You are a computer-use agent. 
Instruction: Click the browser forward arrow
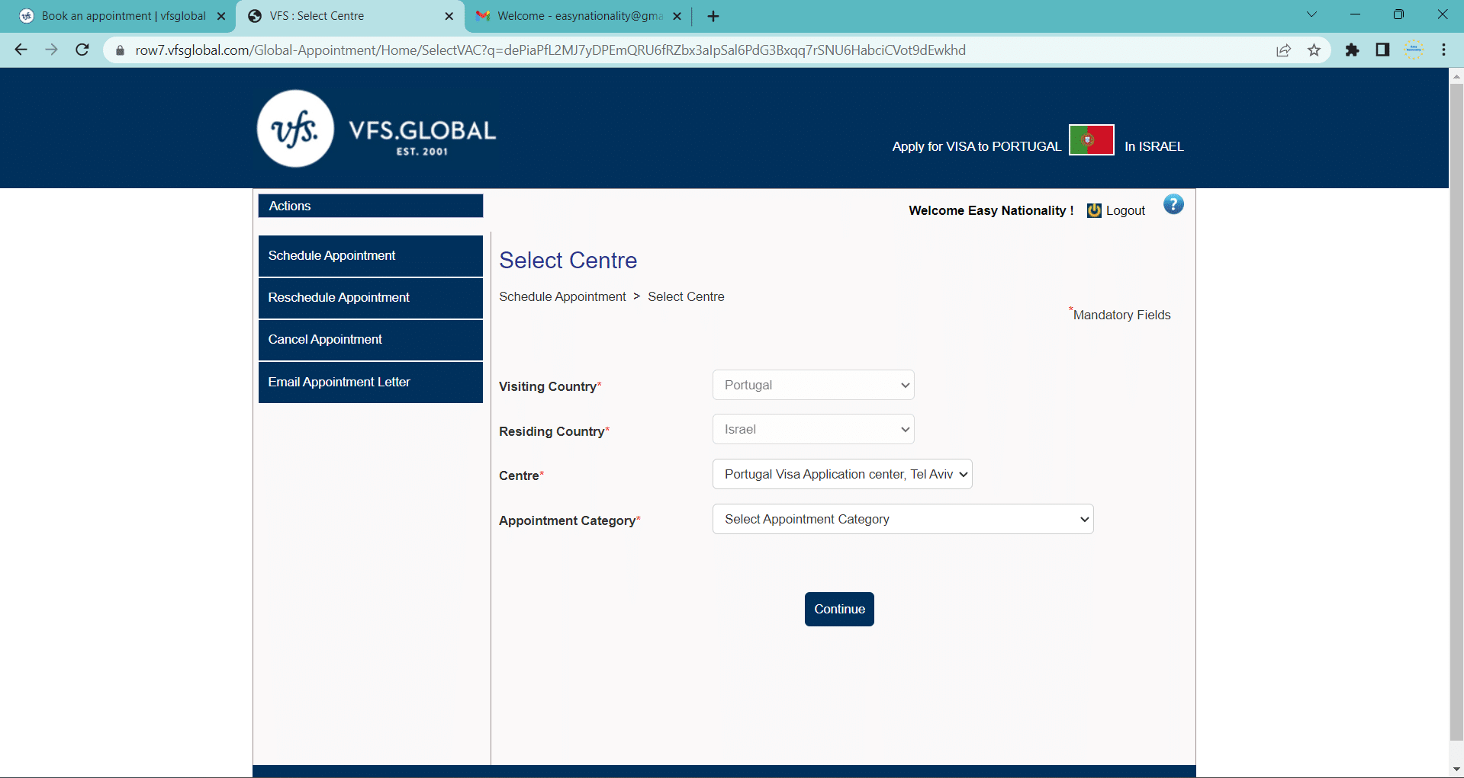click(51, 50)
